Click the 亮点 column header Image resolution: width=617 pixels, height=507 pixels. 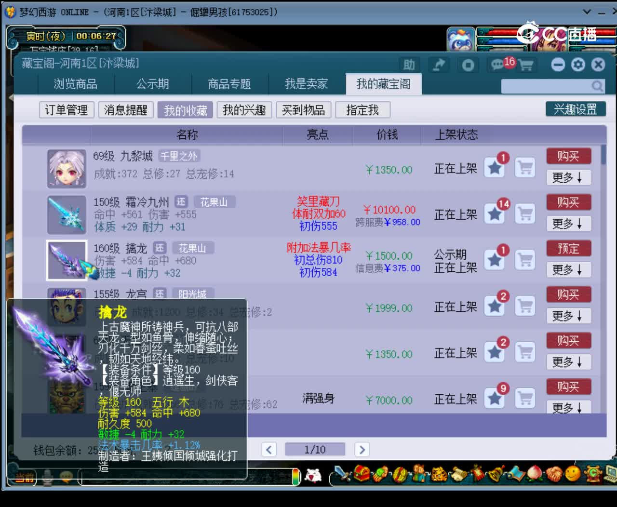pyautogui.click(x=318, y=134)
